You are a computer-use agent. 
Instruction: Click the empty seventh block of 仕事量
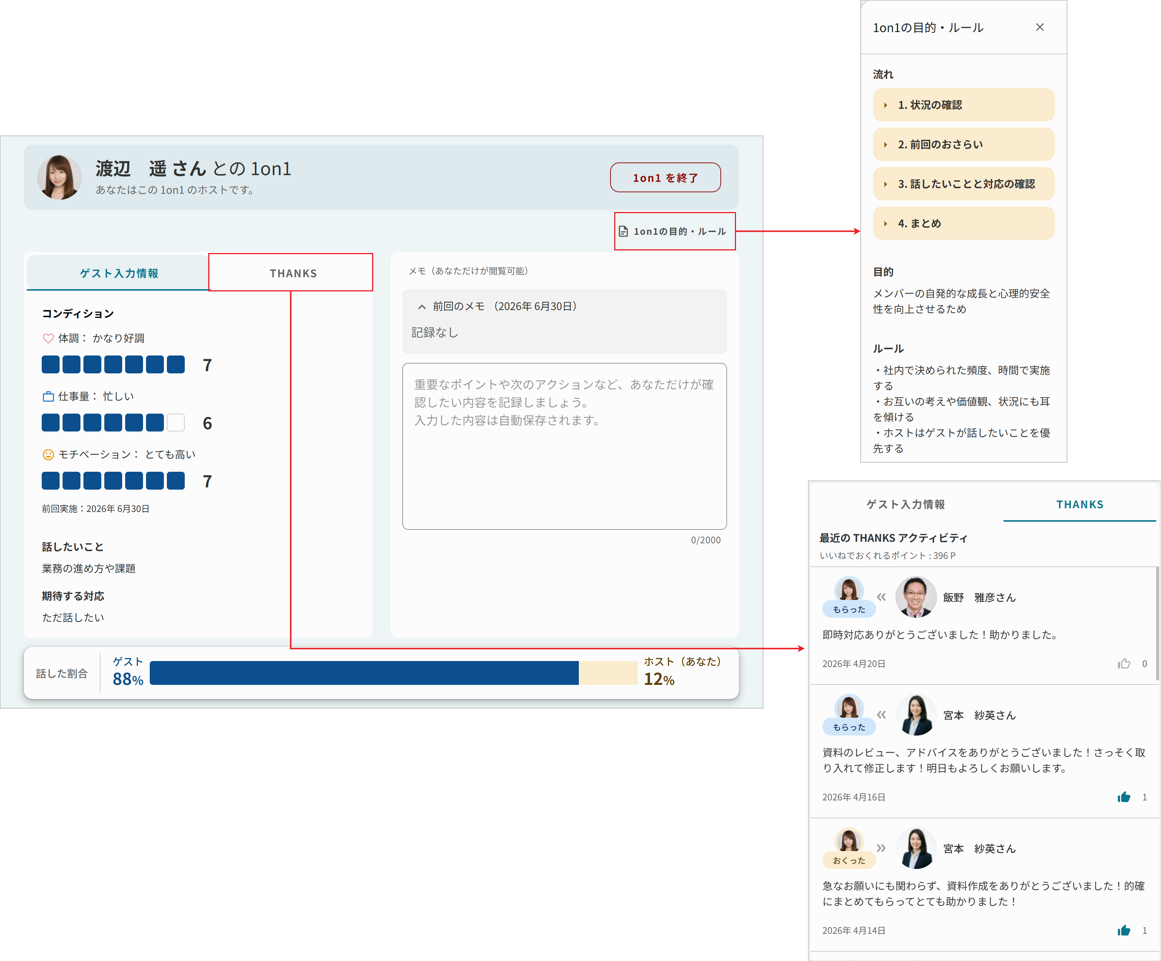click(x=176, y=423)
